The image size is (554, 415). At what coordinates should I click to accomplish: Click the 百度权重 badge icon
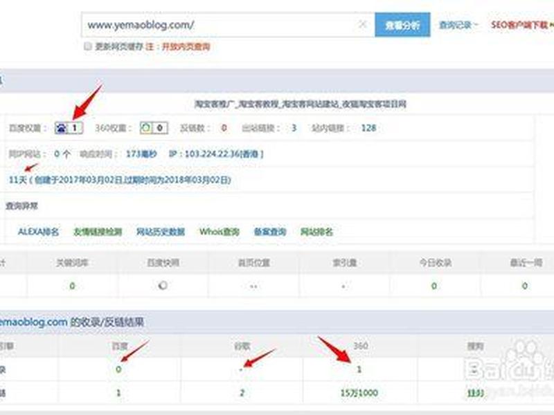(69, 128)
